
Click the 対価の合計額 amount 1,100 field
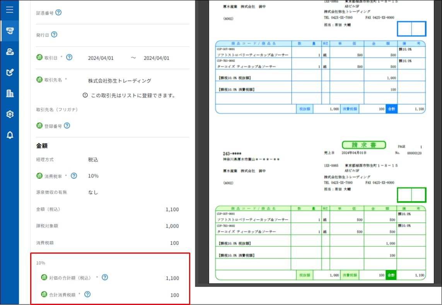pyautogui.click(x=172, y=278)
